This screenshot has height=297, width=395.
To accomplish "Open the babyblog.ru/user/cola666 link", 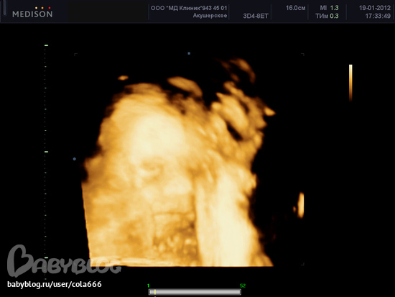I will pos(55,284).
